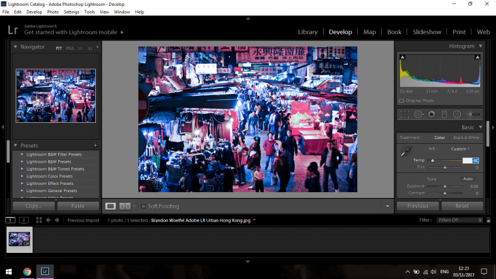The width and height of the screenshot is (496, 279).
Task: Open volume control in system tray
Action: pyautogui.click(x=434, y=272)
